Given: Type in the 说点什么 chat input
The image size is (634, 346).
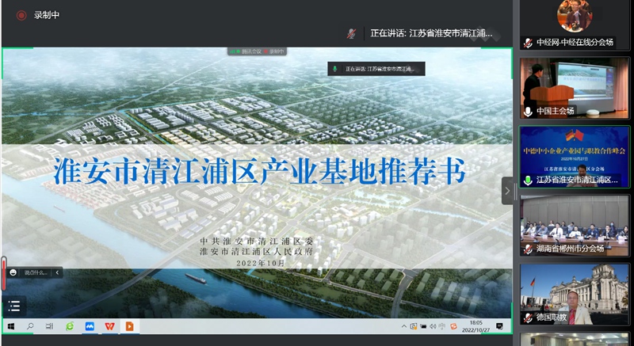Looking at the screenshot, I should pos(36,272).
